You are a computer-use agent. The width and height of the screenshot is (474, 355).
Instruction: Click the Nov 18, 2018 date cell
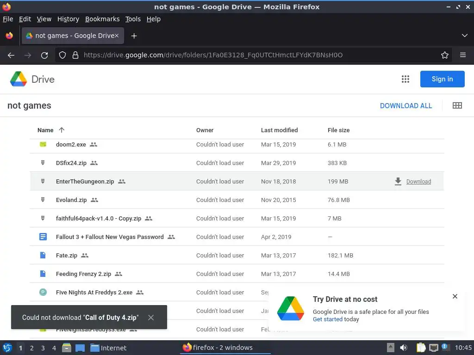[278, 181]
